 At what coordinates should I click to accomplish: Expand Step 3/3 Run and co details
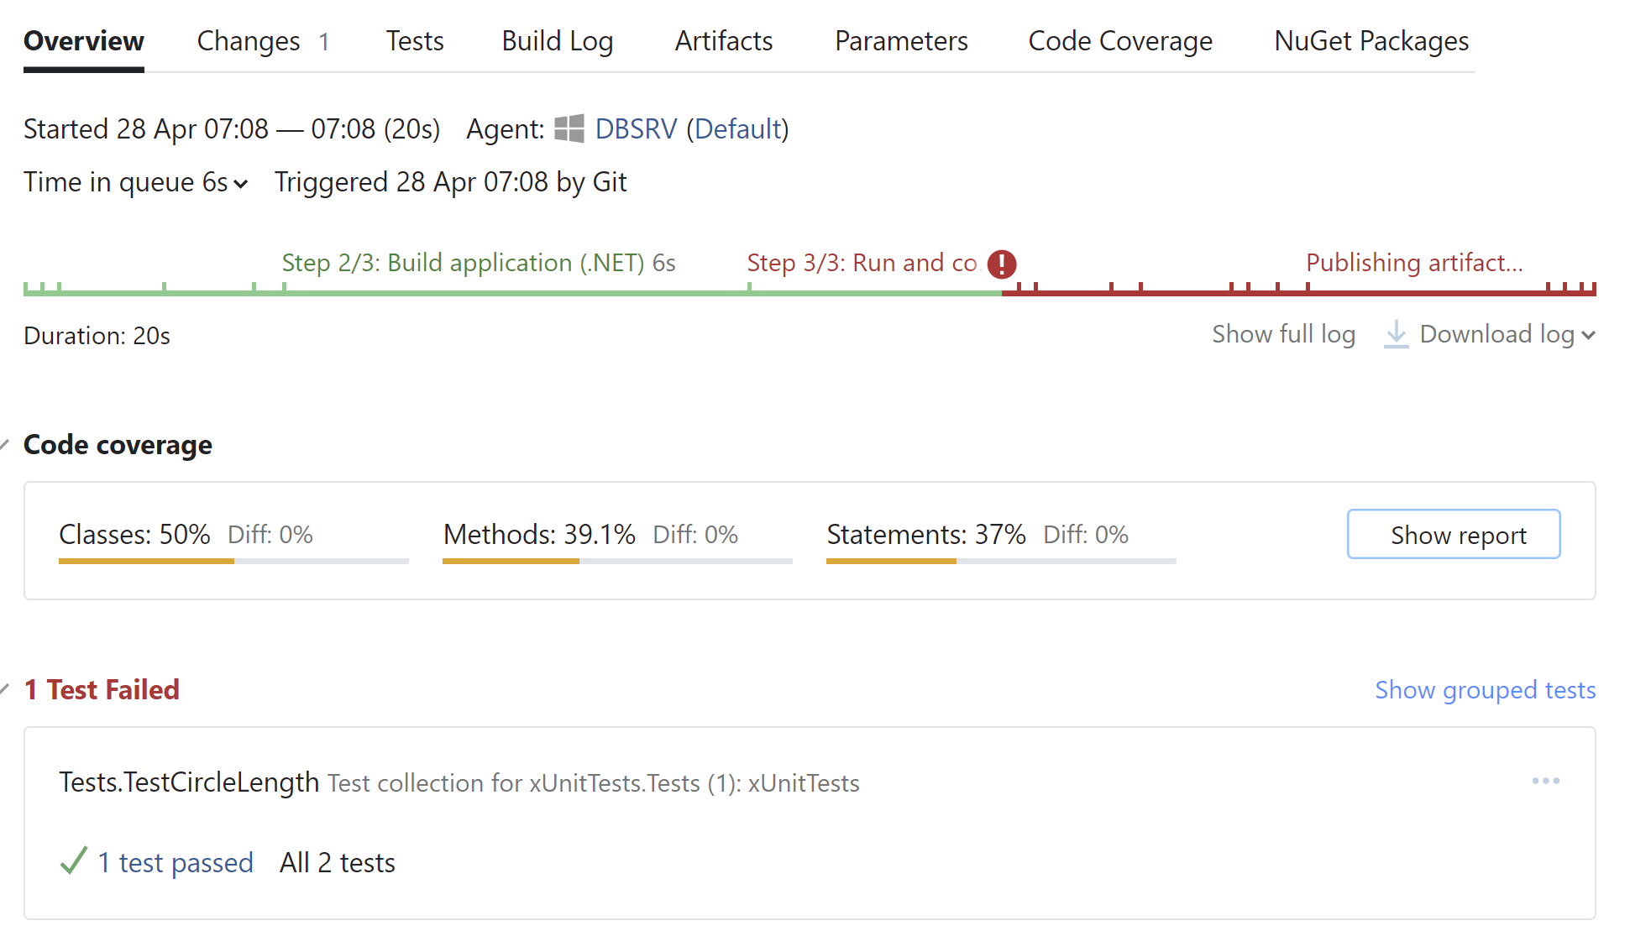[x=862, y=262]
